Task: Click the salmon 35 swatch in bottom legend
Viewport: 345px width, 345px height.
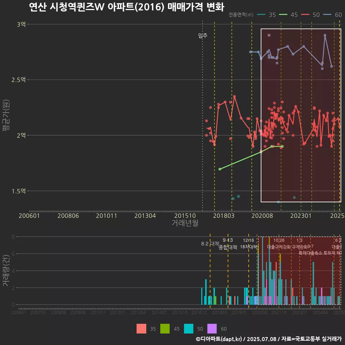Action: [x=141, y=329]
